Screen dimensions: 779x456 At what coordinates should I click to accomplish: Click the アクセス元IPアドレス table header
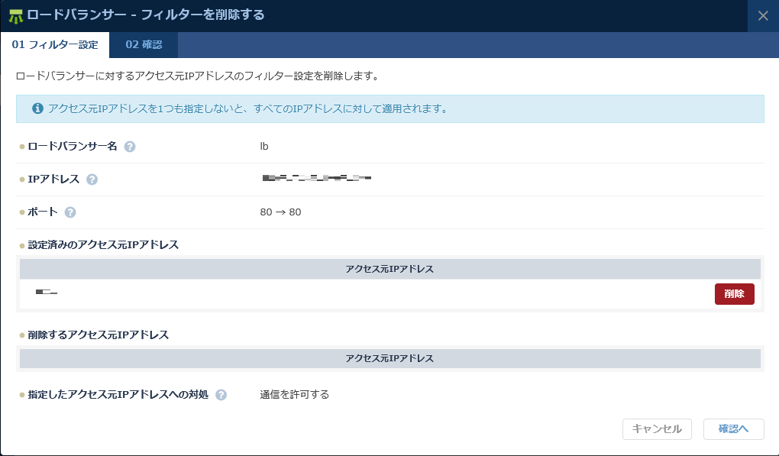pyautogui.click(x=390, y=268)
